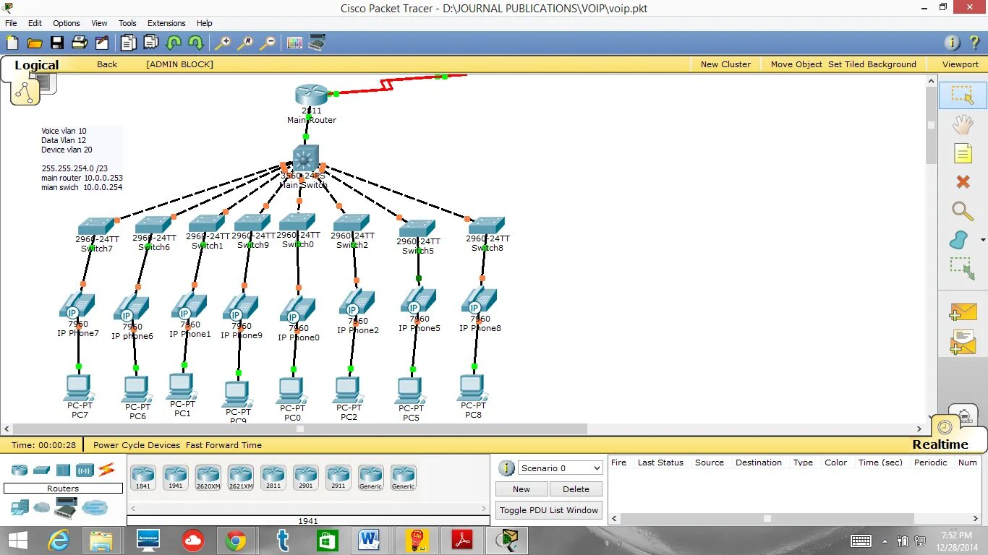Viewport: 988px width, 555px height.
Task: Click the Print toolbar icon
Action: click(x=80, y=43)
